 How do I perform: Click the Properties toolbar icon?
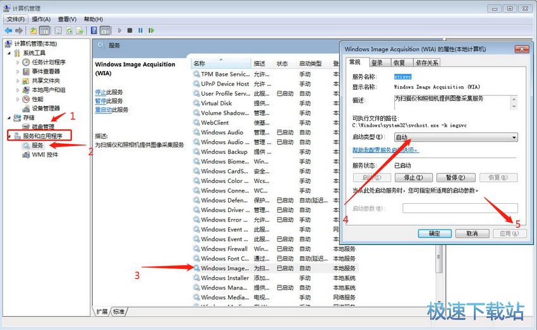coord(58,30)
